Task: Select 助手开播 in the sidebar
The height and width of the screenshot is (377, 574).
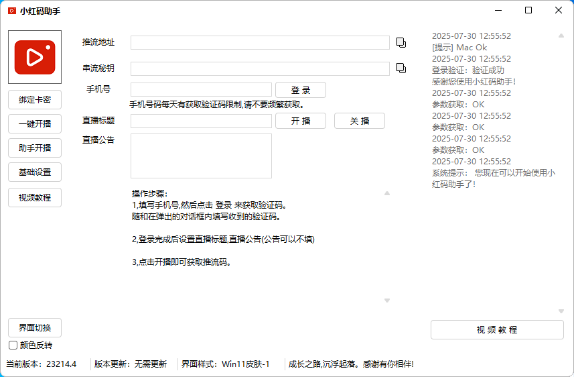Action: click(35, 148)
